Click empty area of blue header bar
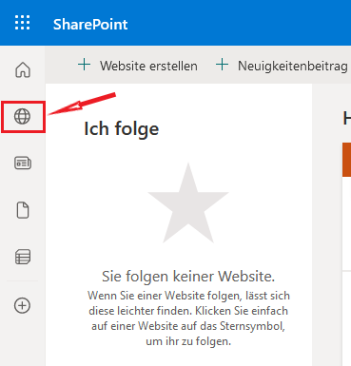 click(241, 23)
